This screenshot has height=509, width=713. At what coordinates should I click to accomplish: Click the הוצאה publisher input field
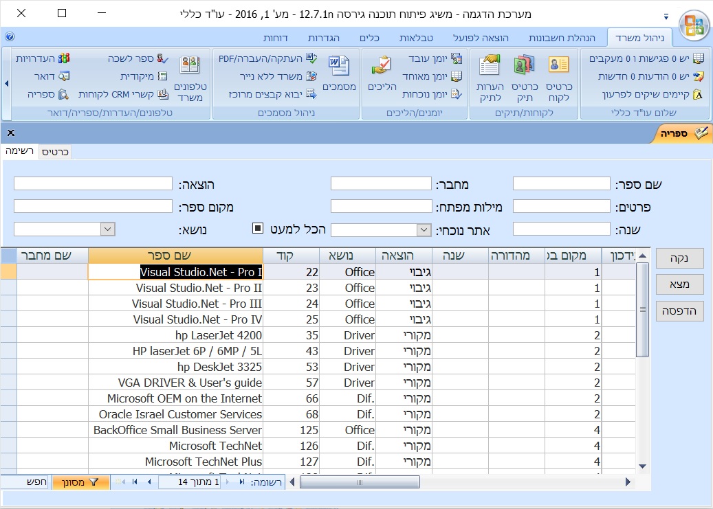tap(94, 183)
